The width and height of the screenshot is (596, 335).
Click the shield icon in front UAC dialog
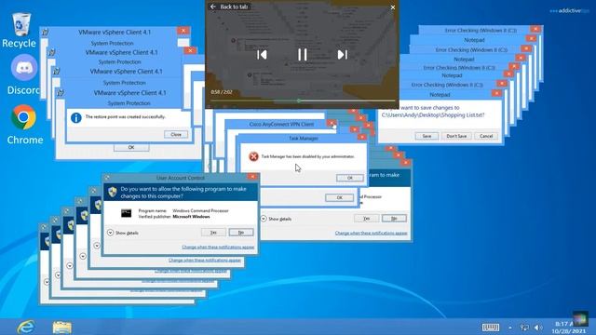click(x=112, y=192)
